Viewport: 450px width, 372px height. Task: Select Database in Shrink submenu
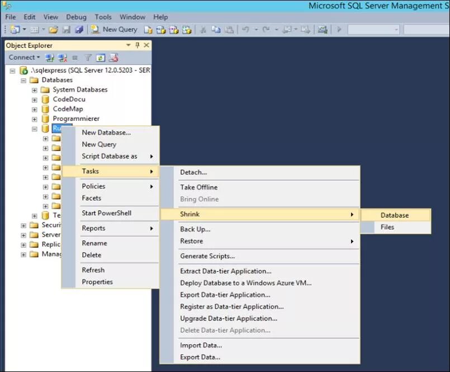(x=396, y=215)
